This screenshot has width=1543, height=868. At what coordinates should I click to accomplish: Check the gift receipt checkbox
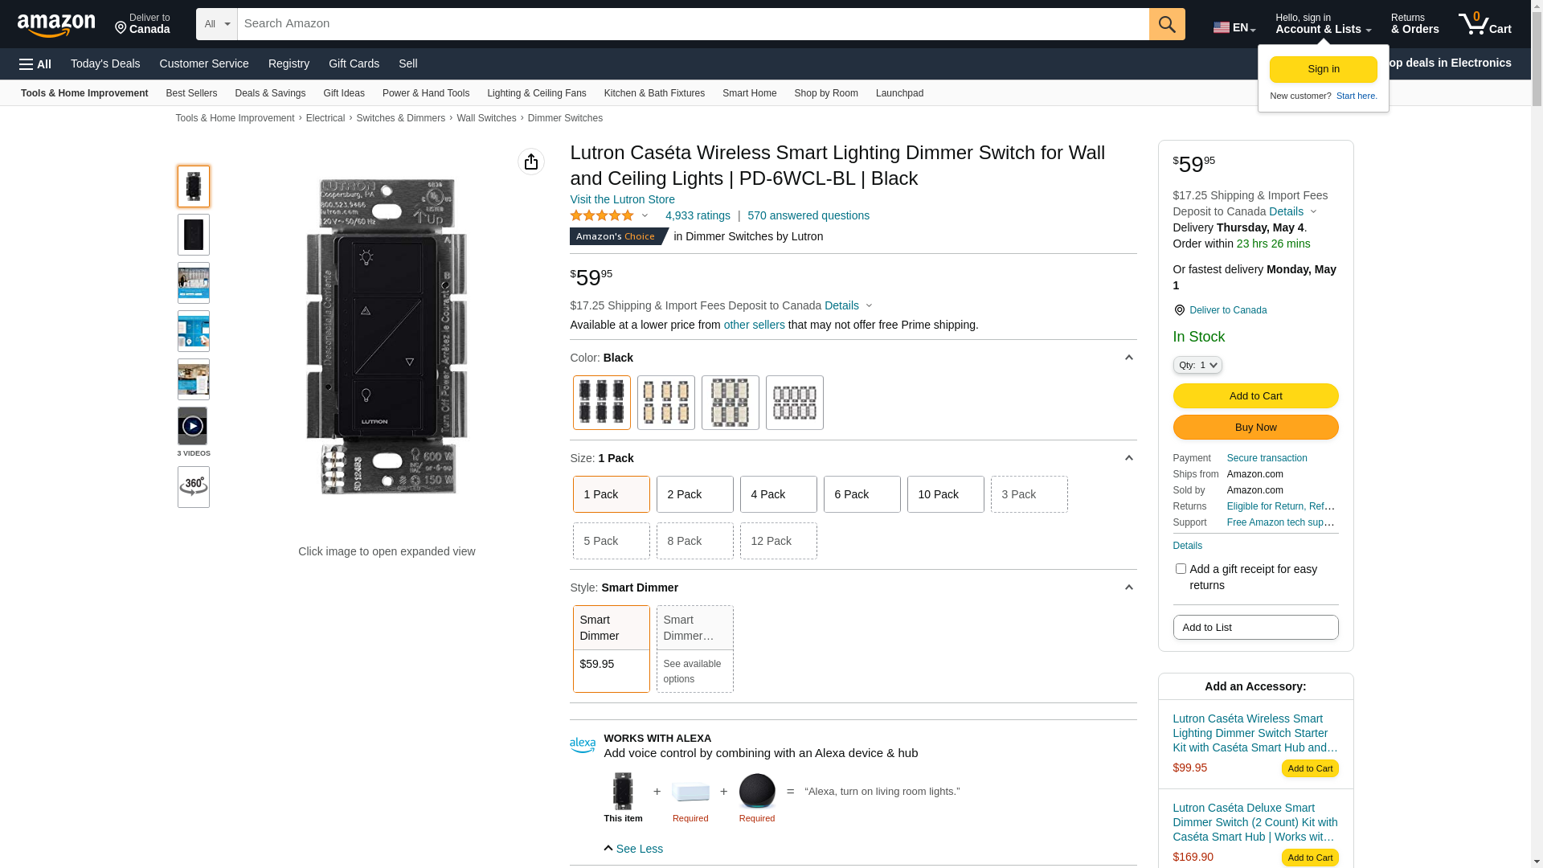coord(1181,569)
